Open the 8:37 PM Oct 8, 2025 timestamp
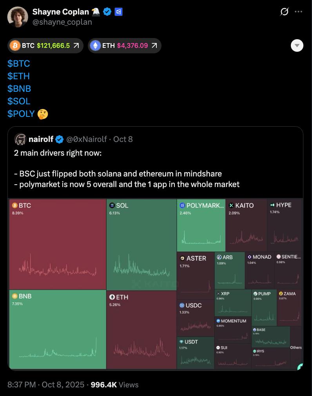Image resolution: width=312 pixels, height=396 pixels. [x=46, y=385]
